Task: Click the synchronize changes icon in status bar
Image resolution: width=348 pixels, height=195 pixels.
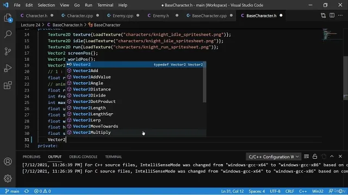Action: [x=27, y=191]
